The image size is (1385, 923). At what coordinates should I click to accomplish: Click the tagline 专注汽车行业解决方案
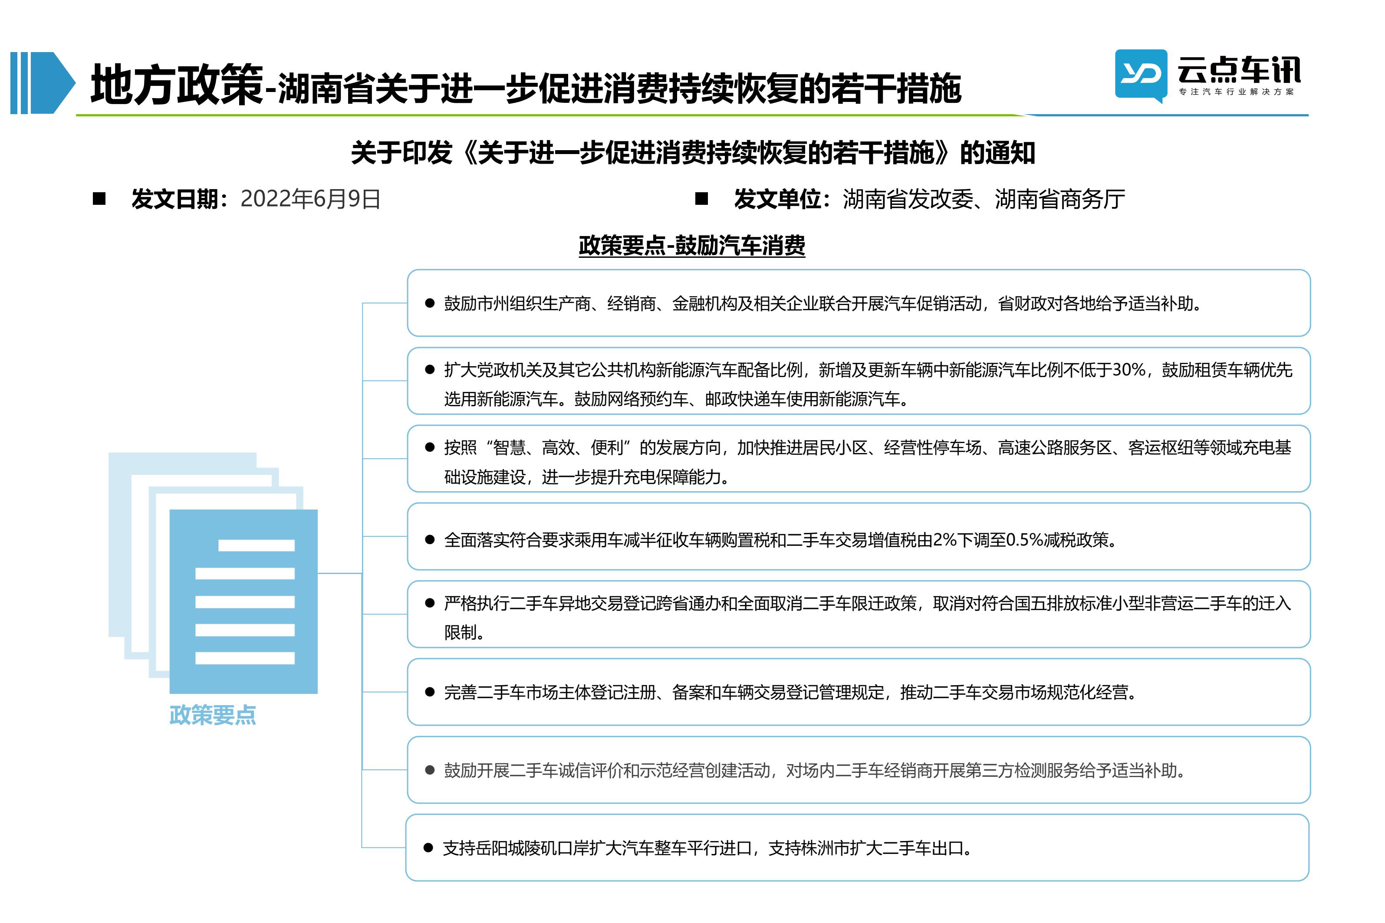(x=1237, y=92)
